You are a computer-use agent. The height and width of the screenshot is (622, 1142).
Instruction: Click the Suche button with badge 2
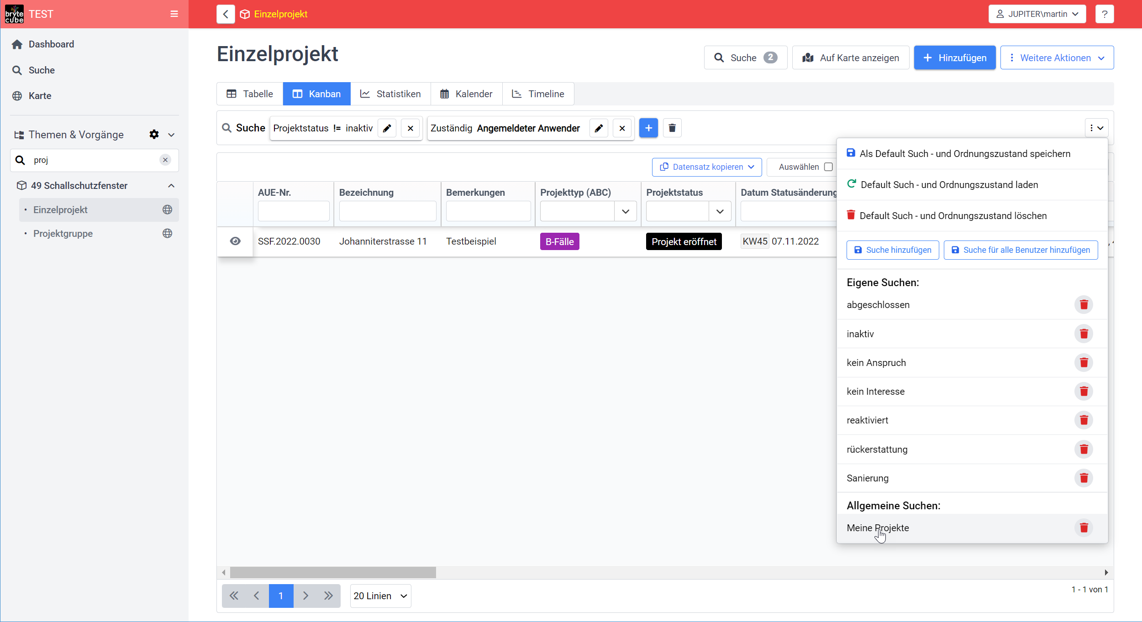(746, 57)
